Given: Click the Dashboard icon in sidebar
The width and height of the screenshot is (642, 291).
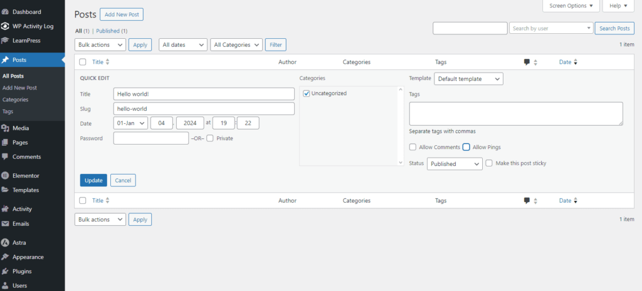Looking at the screenshot, I should (6, 12).
